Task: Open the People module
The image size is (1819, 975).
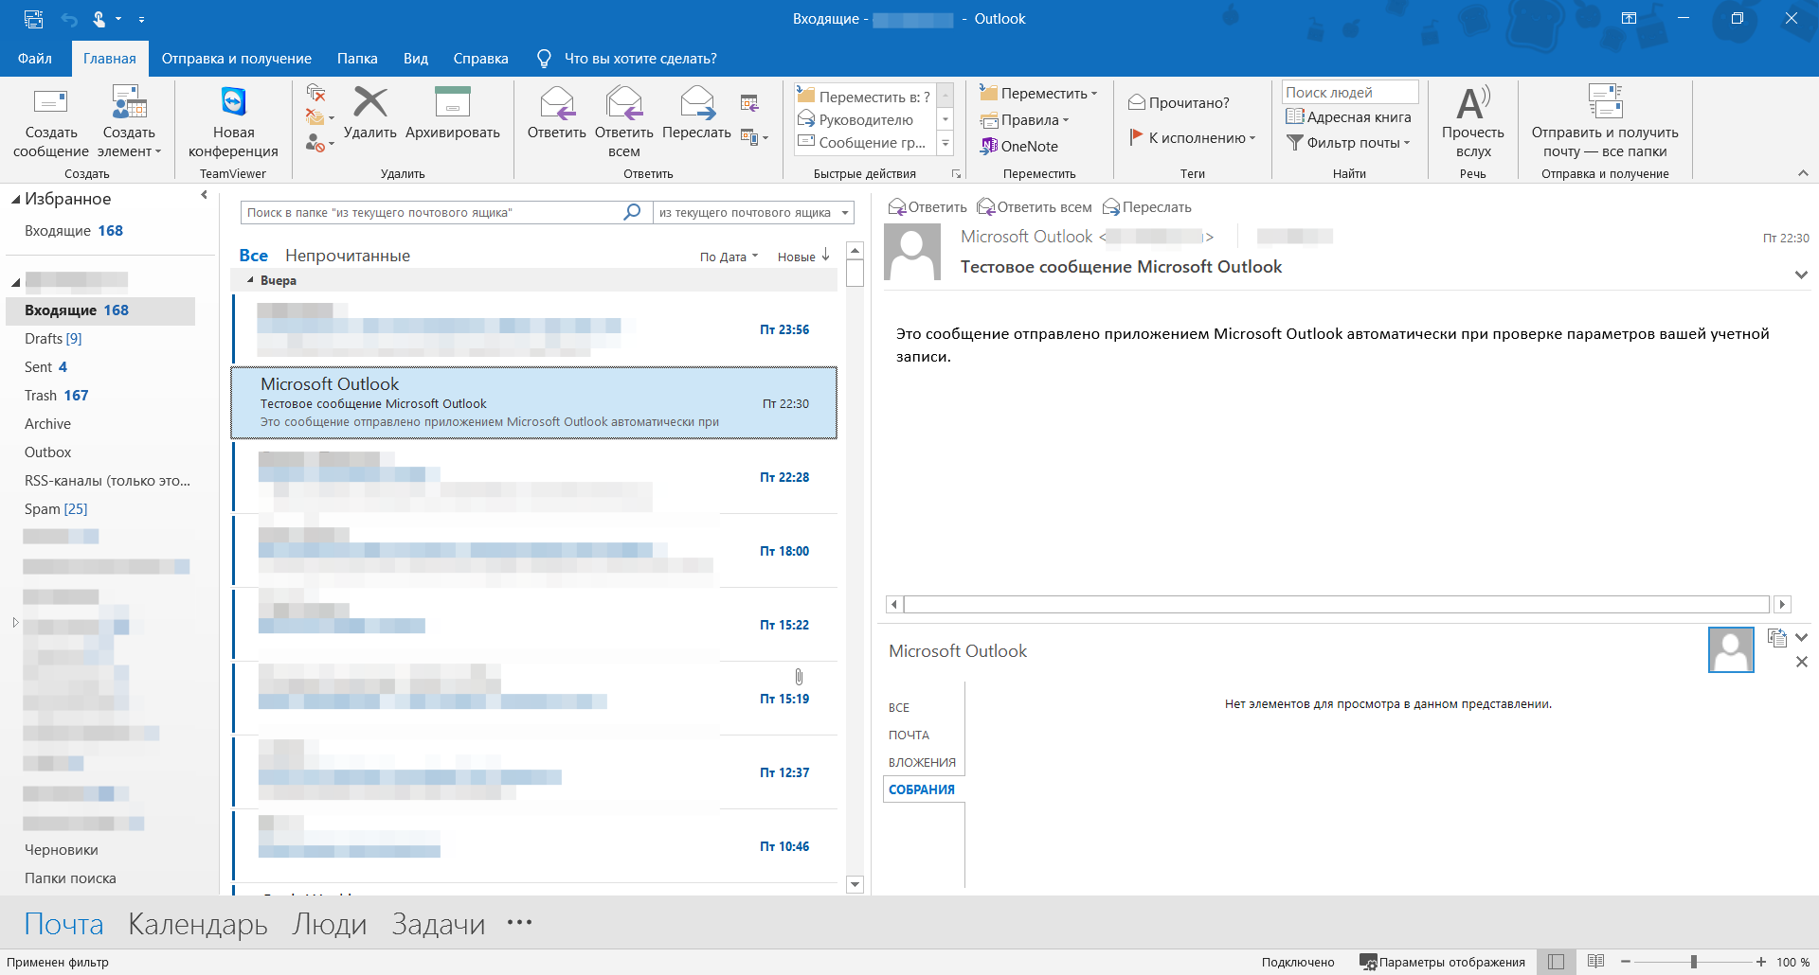Action: [x=329, y=924]
